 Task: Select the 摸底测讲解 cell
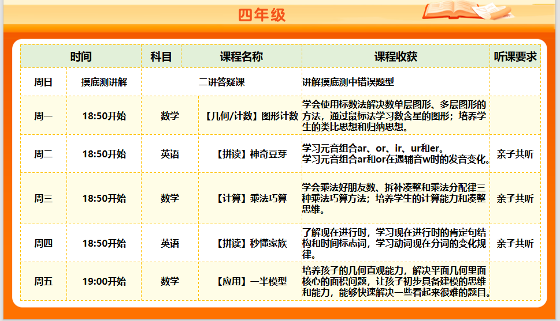pos(104,82)
